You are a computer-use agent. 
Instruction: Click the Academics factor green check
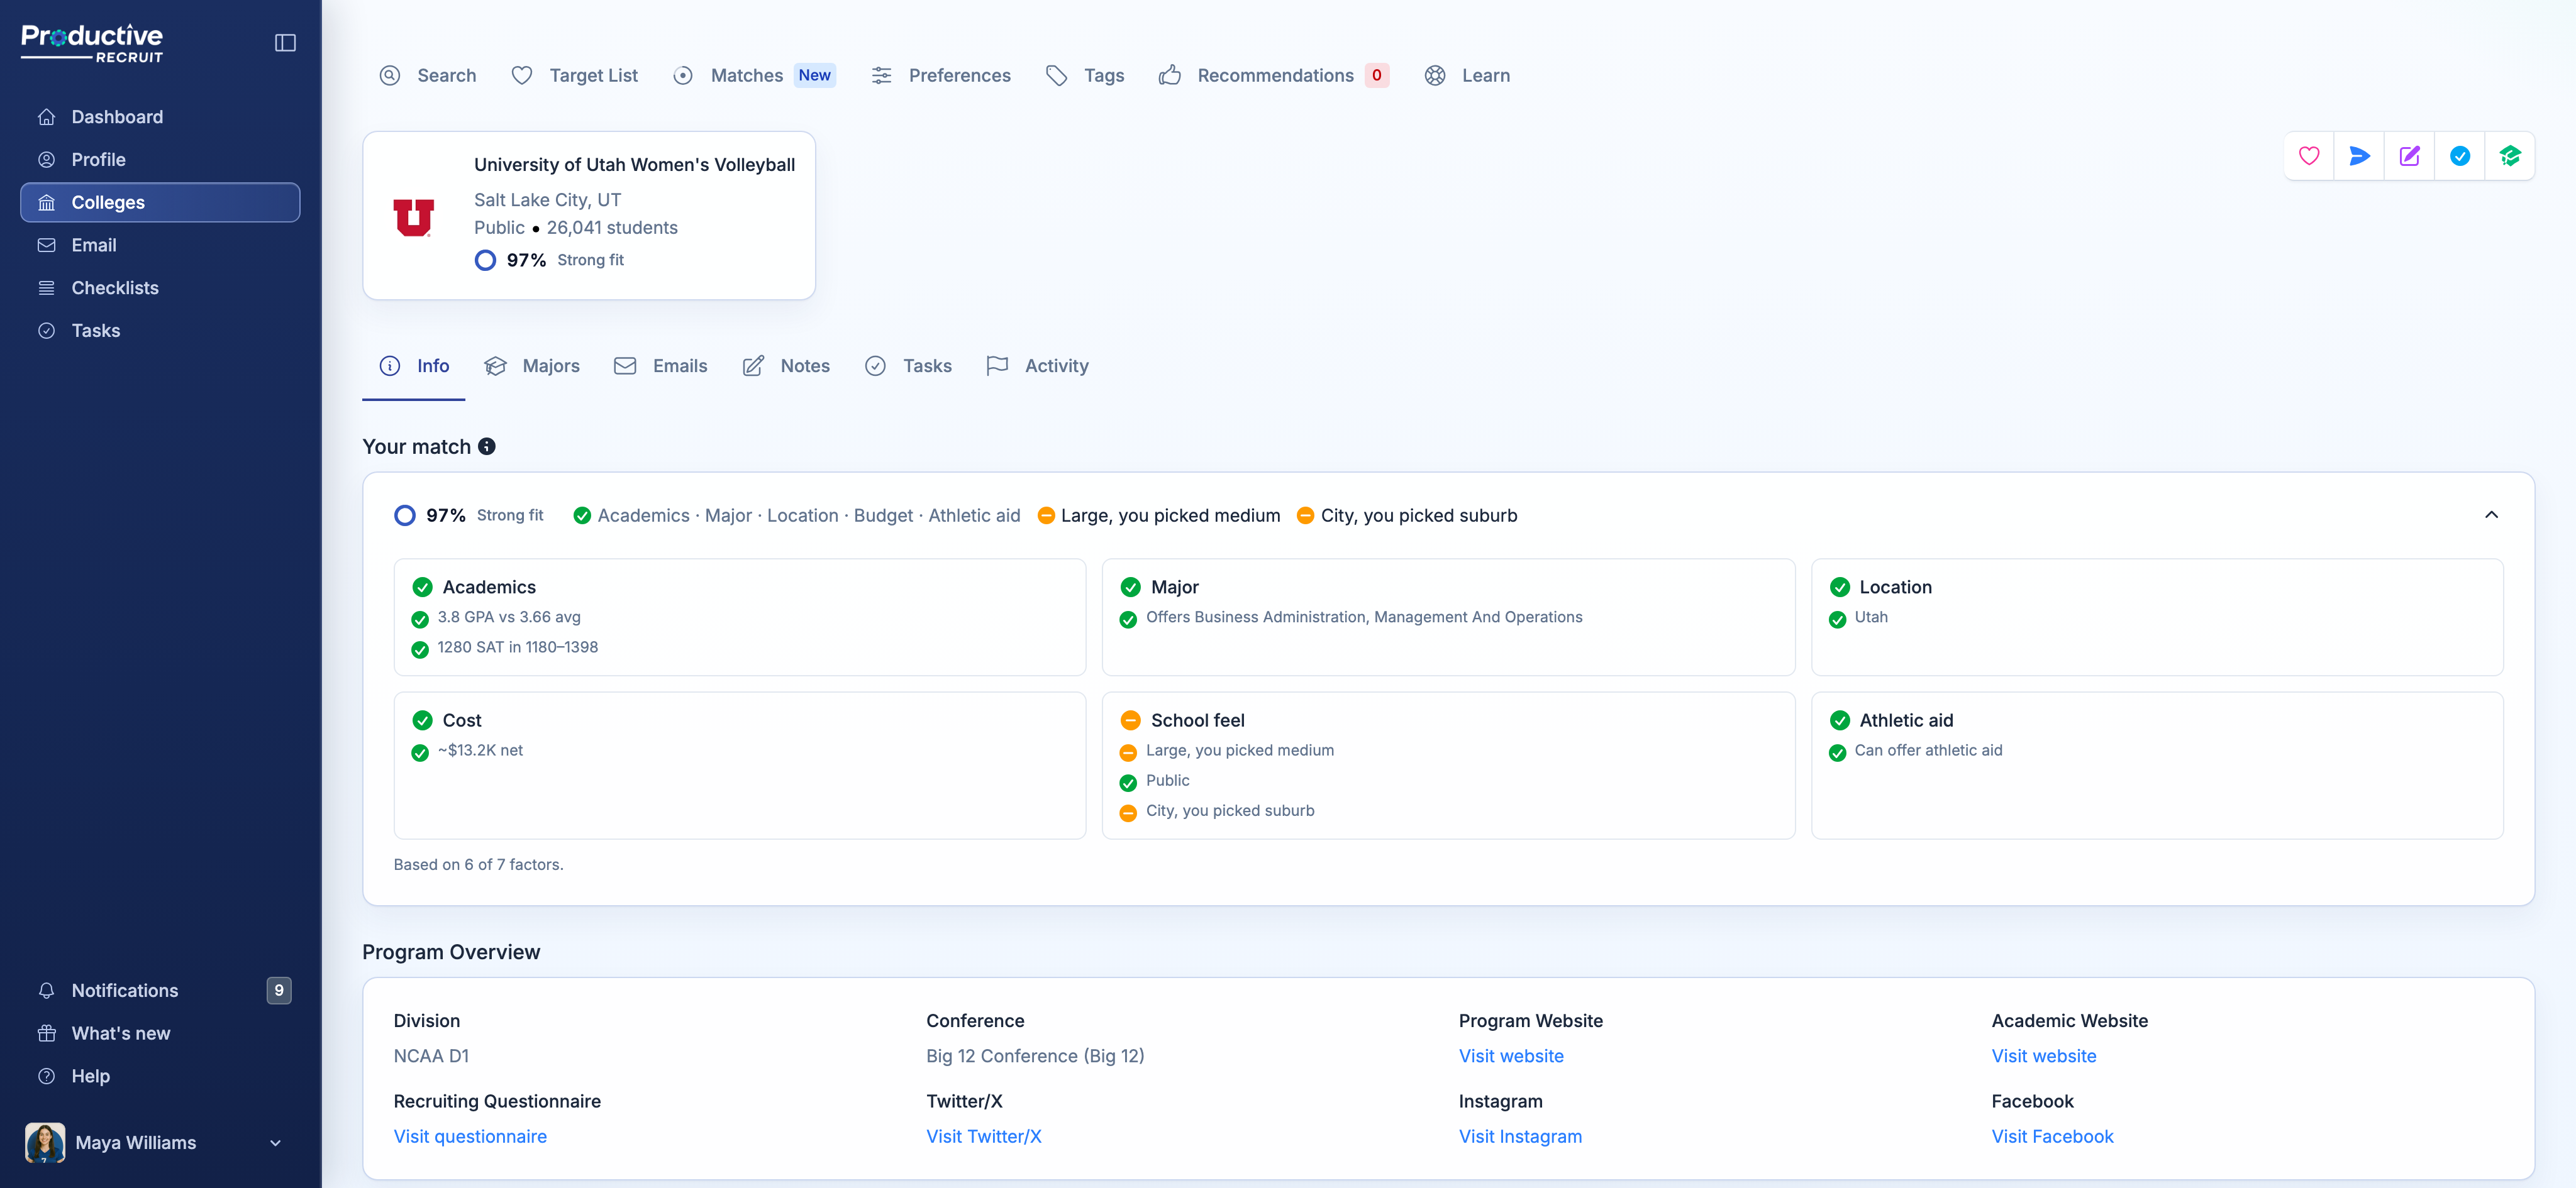pos(423,588)
